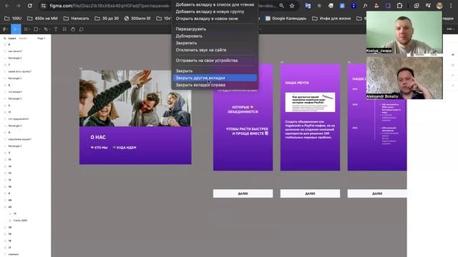This screenshot has width=458, height=257.
Task: Click Aleksandr Bokatiy video tile
Action: (x=404, y=78)
